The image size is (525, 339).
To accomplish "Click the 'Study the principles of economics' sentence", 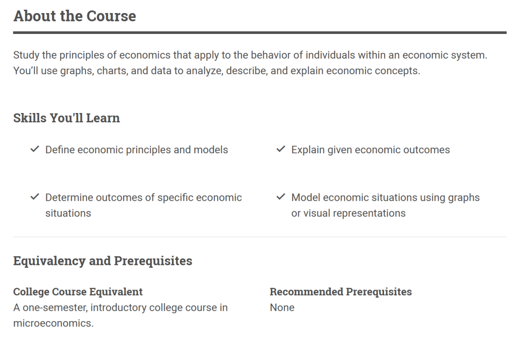I will point(250,55).
